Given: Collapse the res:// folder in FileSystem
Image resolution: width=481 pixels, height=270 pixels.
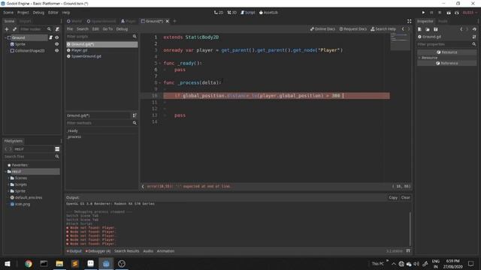Looking at the screenshot, I should tap(5, 172).
